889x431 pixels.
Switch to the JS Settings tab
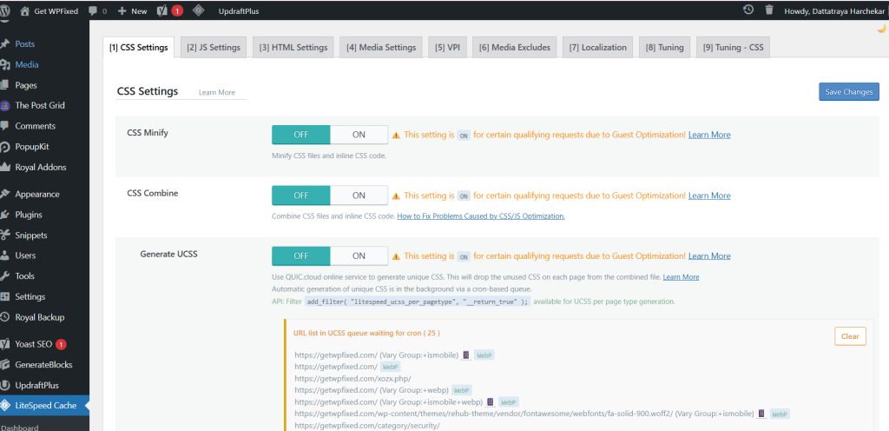tap(214, 48)
